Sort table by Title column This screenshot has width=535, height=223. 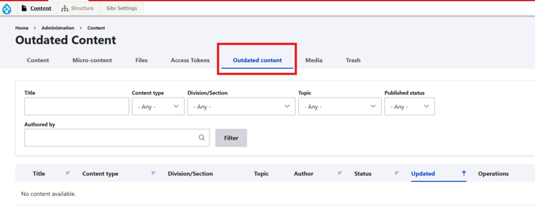pyautogui.click(x=39, y=173)
